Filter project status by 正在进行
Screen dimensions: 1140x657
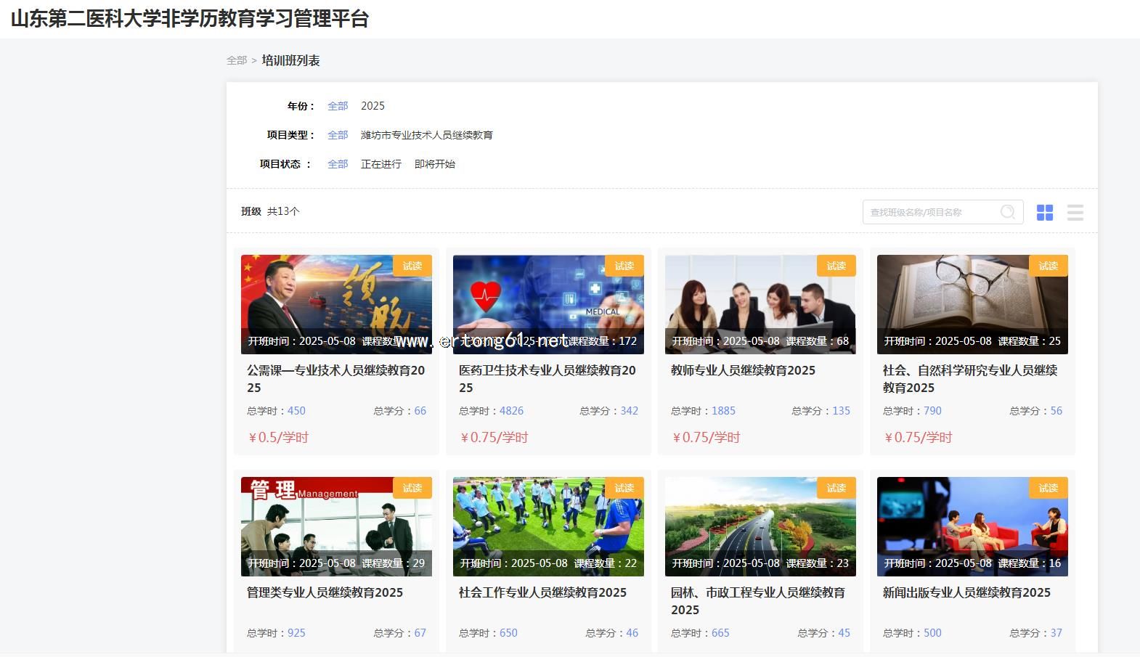click(x=380, y=164)
